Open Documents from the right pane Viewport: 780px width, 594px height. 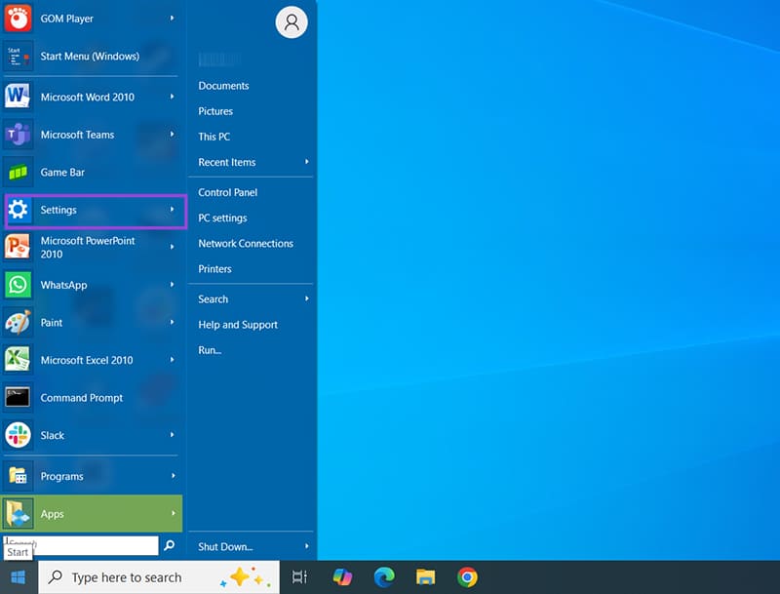pos(223,86)
